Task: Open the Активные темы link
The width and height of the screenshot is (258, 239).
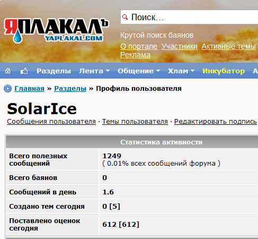Action: coord(229,46)
